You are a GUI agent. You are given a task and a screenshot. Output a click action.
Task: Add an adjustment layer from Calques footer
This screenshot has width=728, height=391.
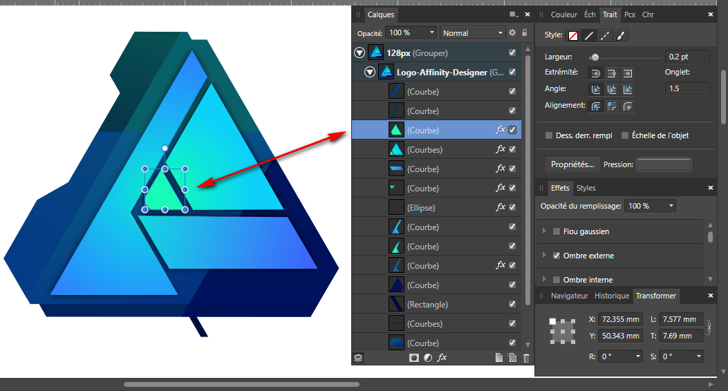(428, 358)
